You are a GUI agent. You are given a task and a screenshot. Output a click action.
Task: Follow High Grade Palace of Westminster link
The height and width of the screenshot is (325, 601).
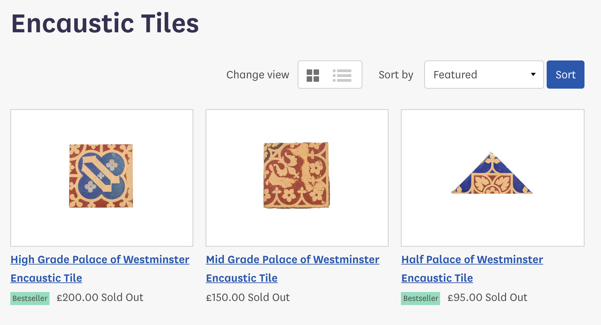tap(100, 260)
